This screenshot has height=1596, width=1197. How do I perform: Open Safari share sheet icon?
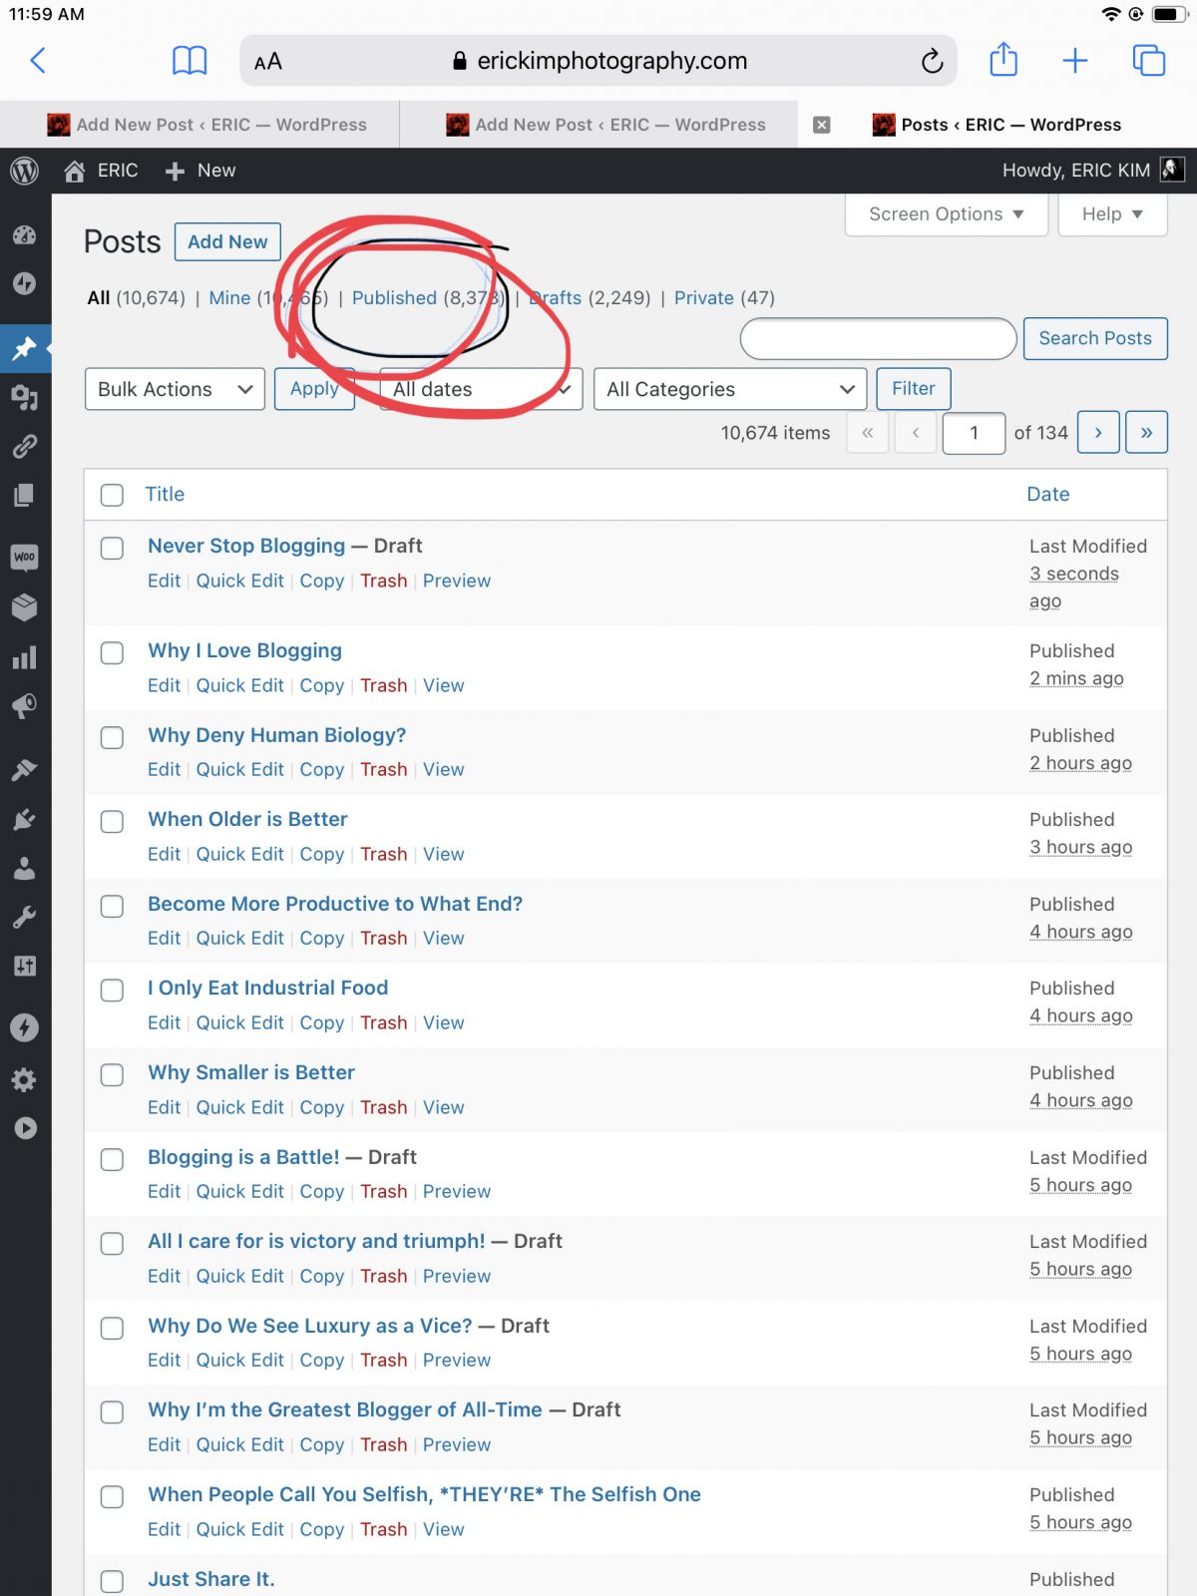tap(1003, 60)
